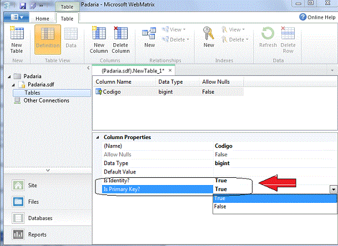Viewport: 338px width, 246px height.
Task: Click the Allow Nulls property label in properties
Action: (118, 155)
